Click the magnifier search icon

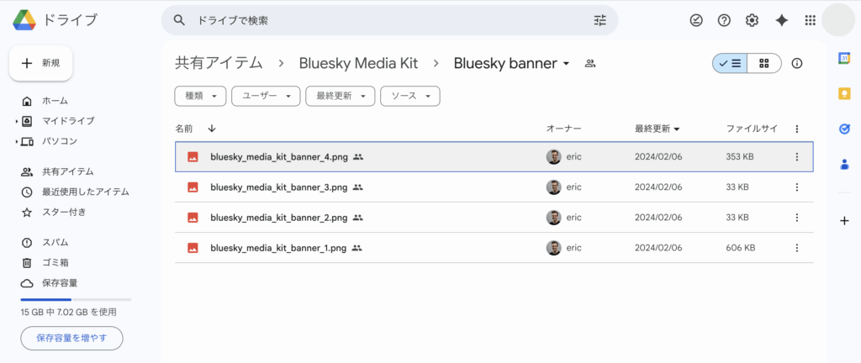[179, 20]
